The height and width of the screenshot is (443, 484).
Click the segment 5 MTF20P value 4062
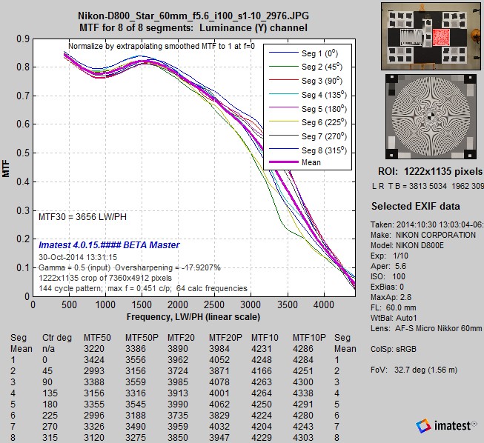click(x=219, y=404)
